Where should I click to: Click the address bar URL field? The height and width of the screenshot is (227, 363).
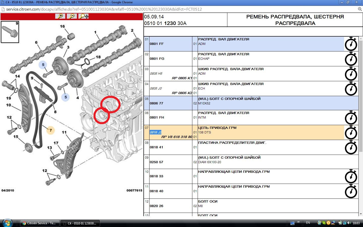click(179, 9)
